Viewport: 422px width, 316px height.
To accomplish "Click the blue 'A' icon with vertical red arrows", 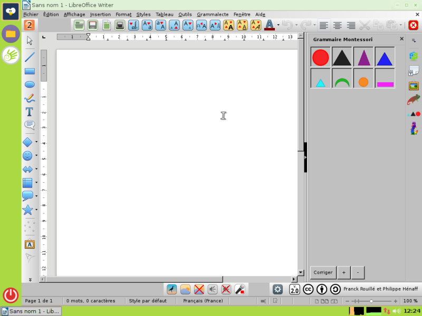I will click(x=175, y=25).
